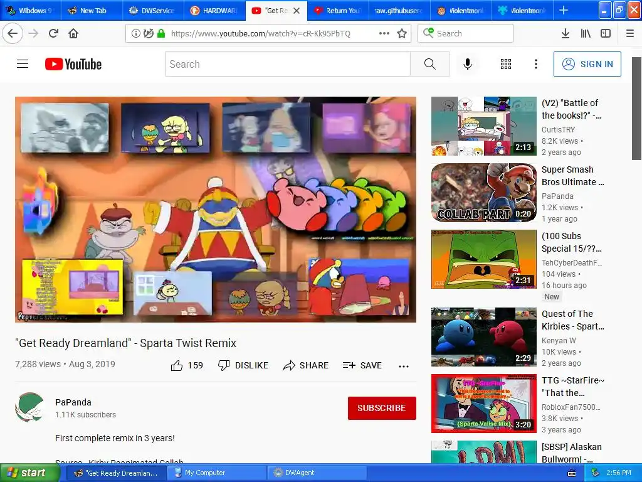Open a new browser tab with plus

pyautogui.click(x=564, y=10)
